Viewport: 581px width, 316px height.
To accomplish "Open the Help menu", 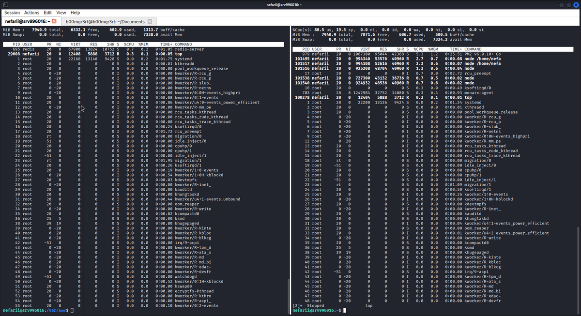I will click(x=75, y=13).
